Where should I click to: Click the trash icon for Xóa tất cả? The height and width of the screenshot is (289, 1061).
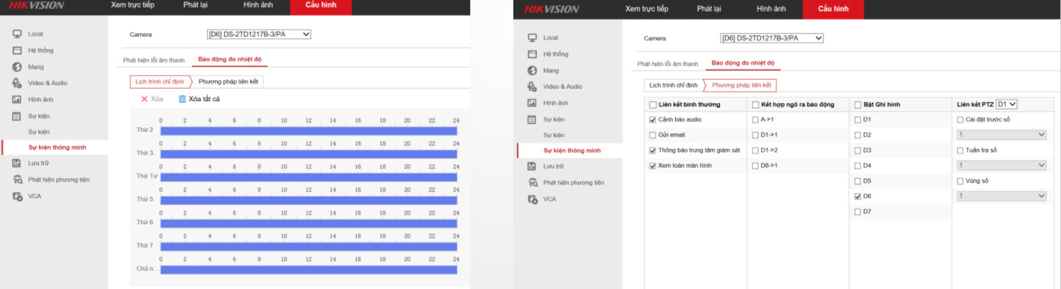pyautogui.click(x=182, y=99)
